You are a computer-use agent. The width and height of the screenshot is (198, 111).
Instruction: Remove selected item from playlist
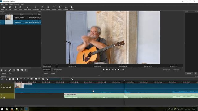click(x=6, y=70)
